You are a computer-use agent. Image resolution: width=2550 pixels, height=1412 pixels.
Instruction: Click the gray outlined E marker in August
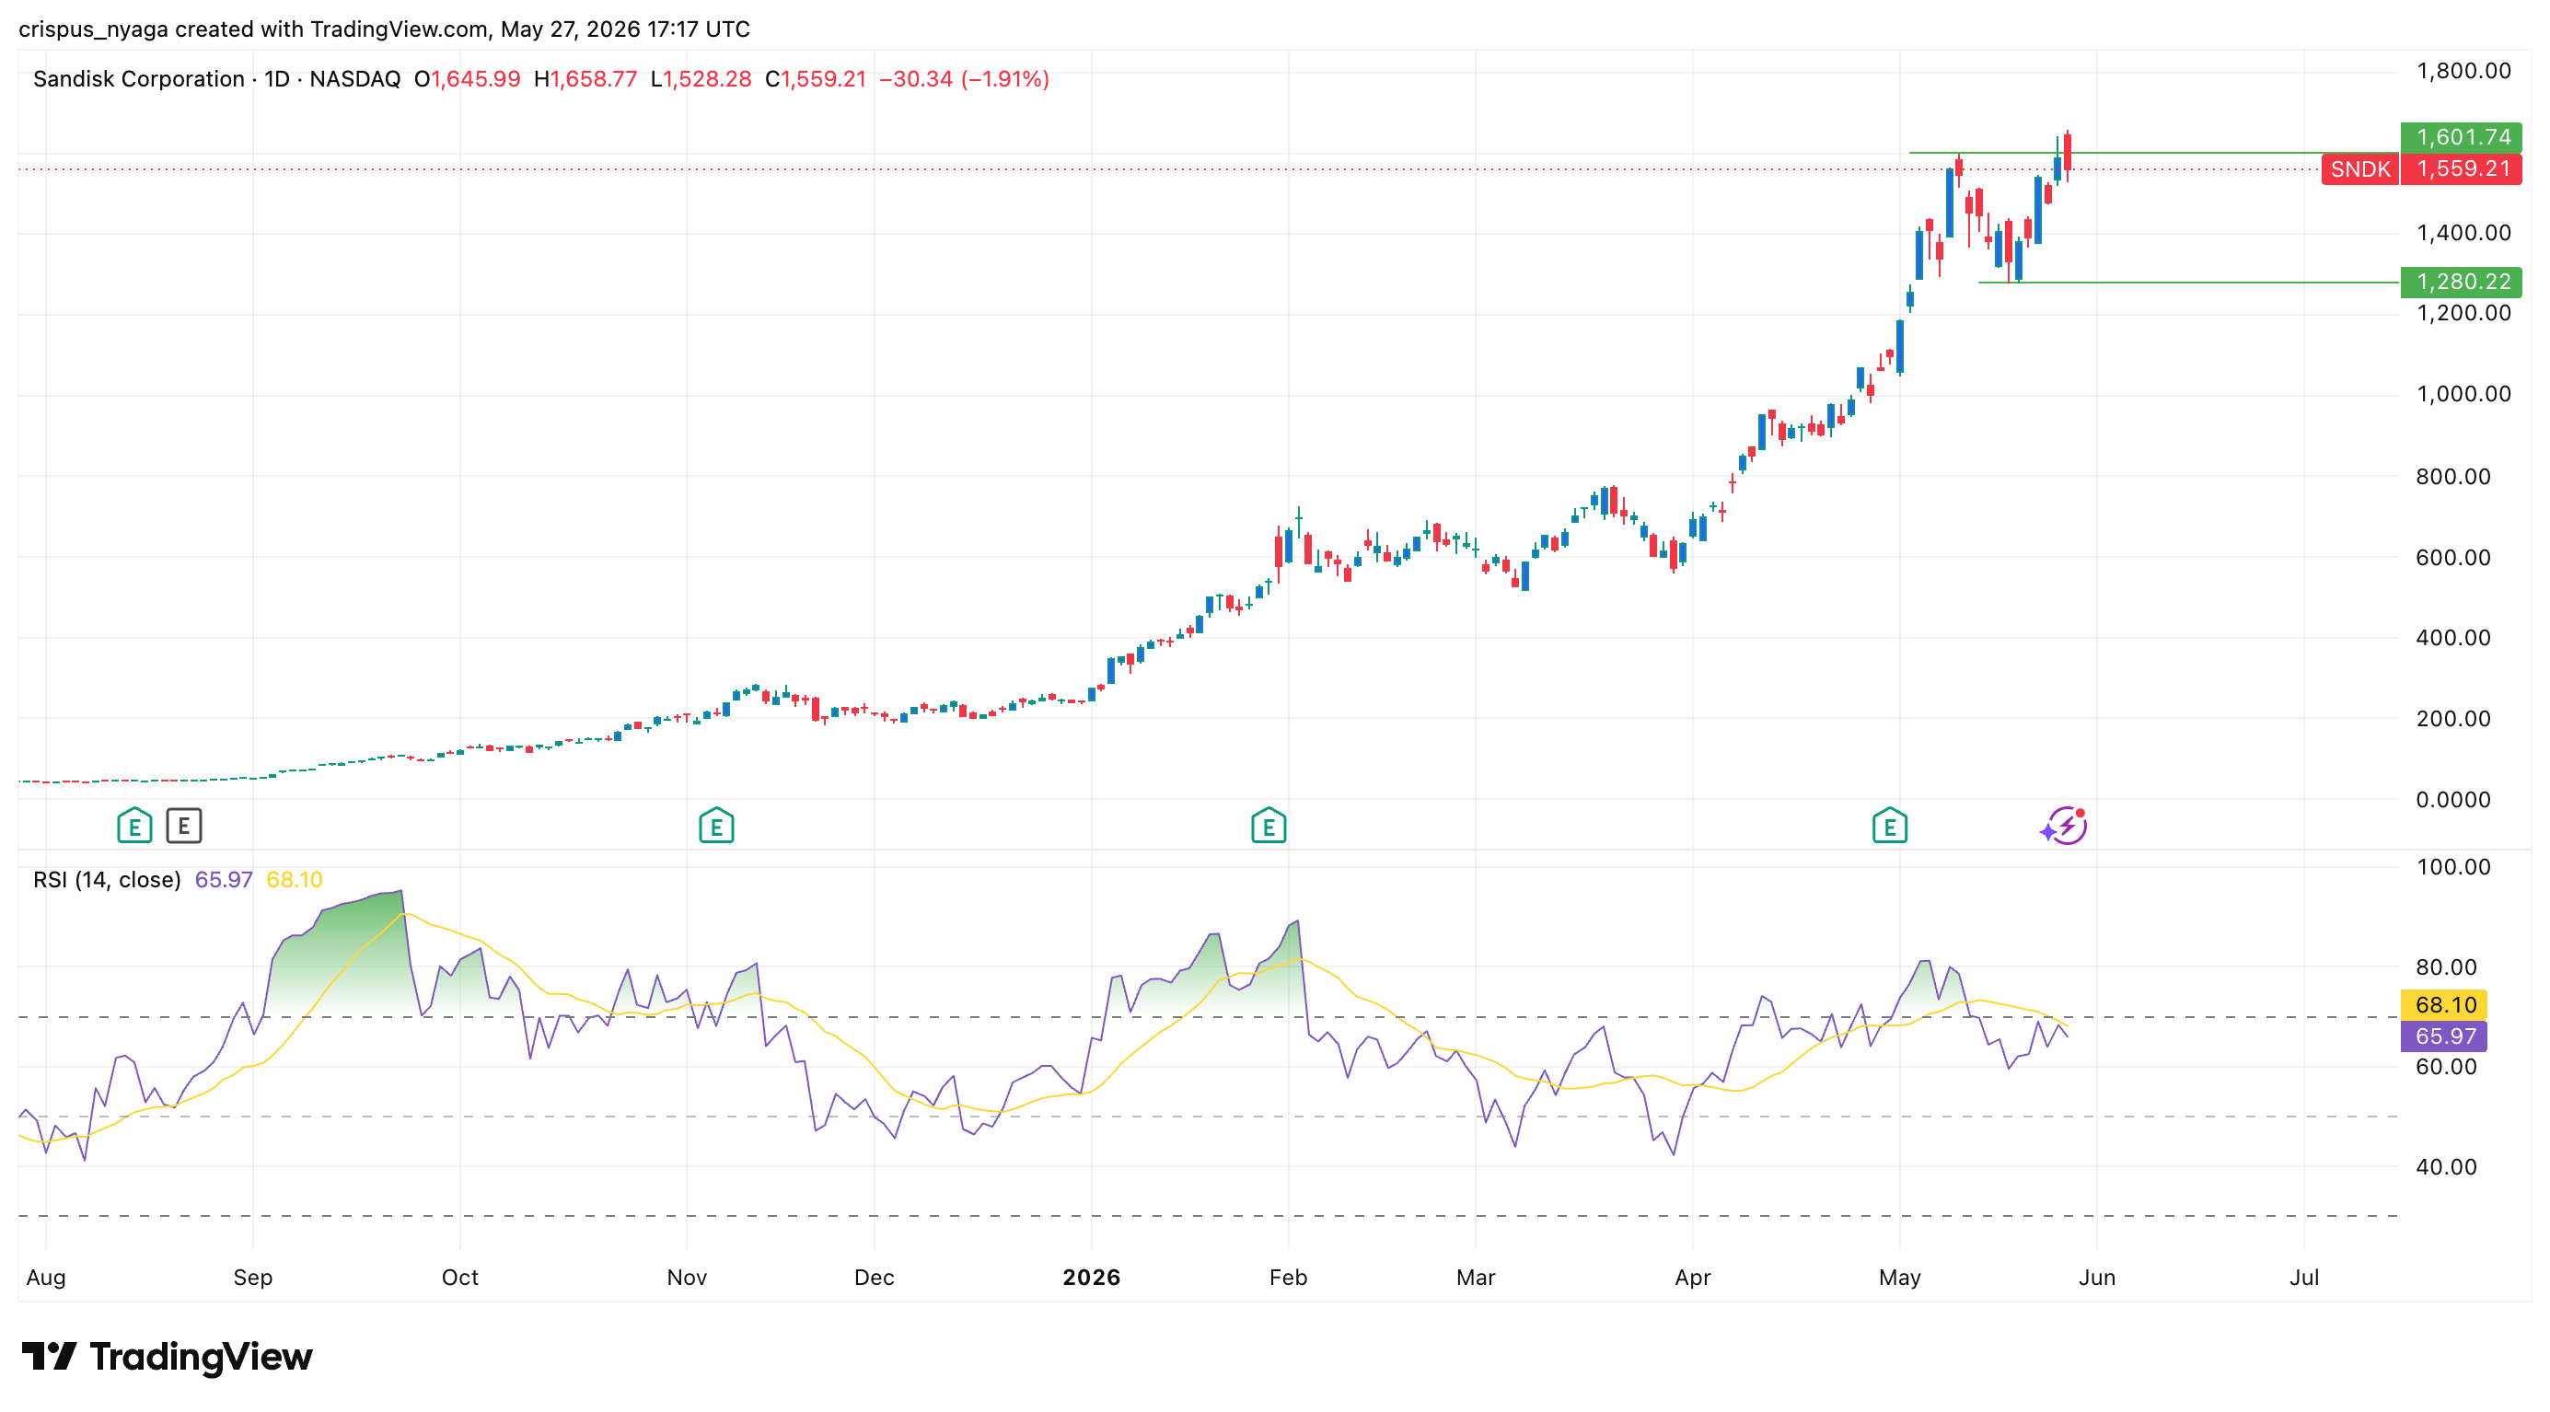(184, 826)
